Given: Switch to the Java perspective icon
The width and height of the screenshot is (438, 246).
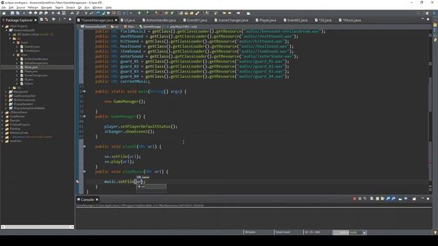Looking at the screenshot, I should tap(435, 13).
